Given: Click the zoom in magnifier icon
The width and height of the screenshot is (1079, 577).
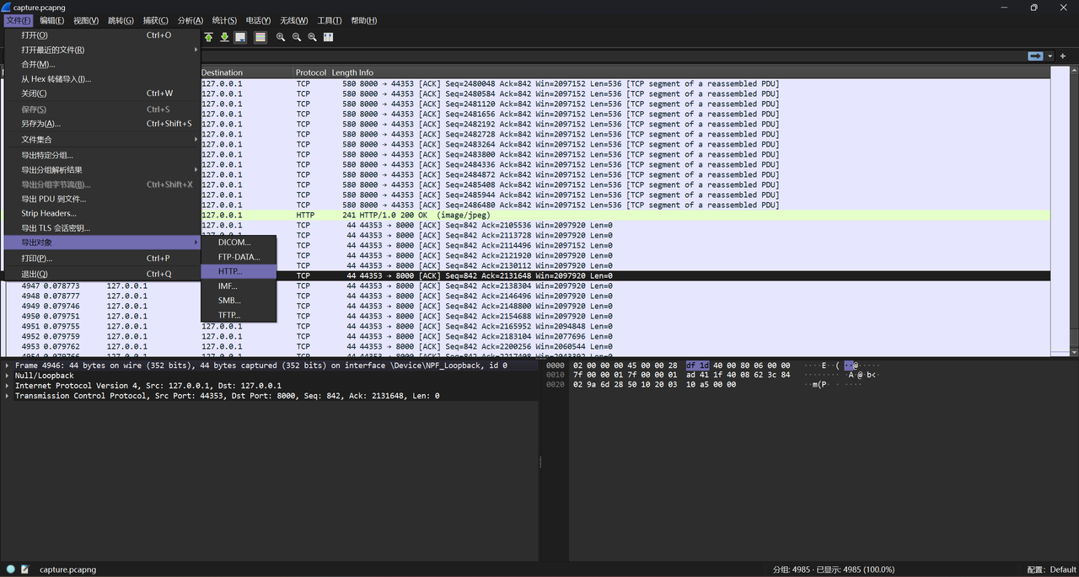Looking at the screenshot, I should coord(281,37).
